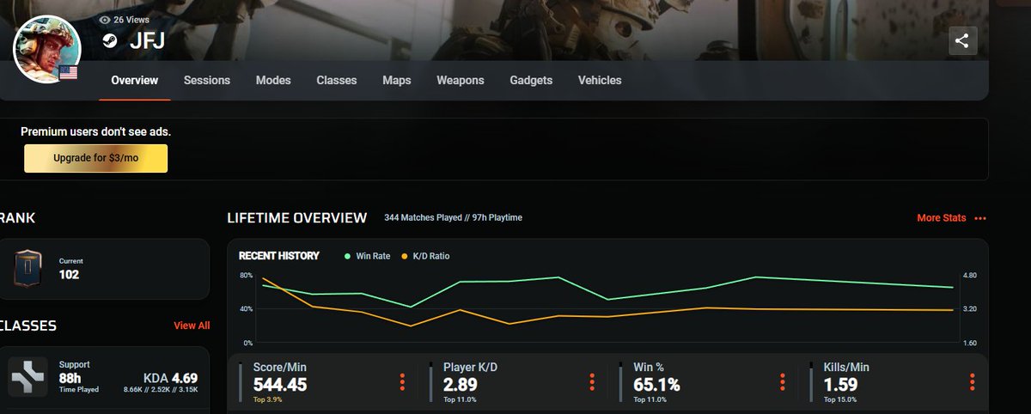1031x414 pixels.
Task: Click the Win % value 65.1%
Action: pos(656,385)
